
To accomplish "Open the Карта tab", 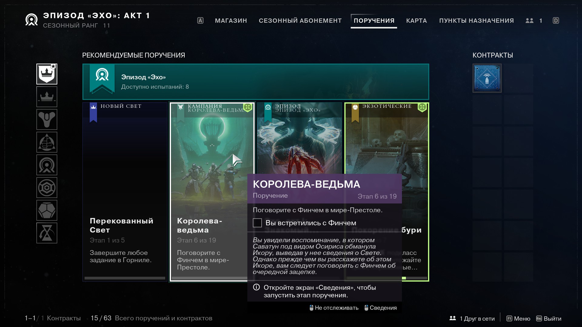I will pos(416,21).
